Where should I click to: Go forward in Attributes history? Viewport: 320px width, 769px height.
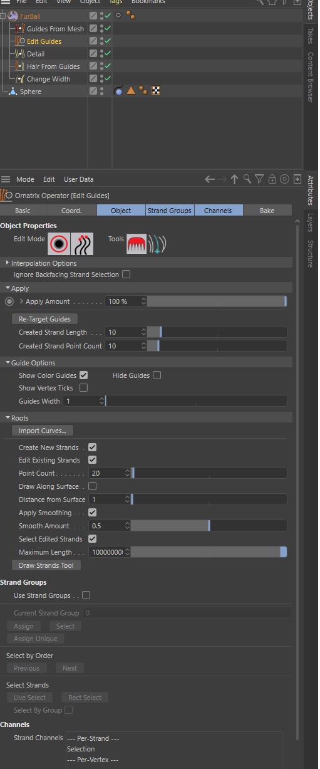point(222,179)
